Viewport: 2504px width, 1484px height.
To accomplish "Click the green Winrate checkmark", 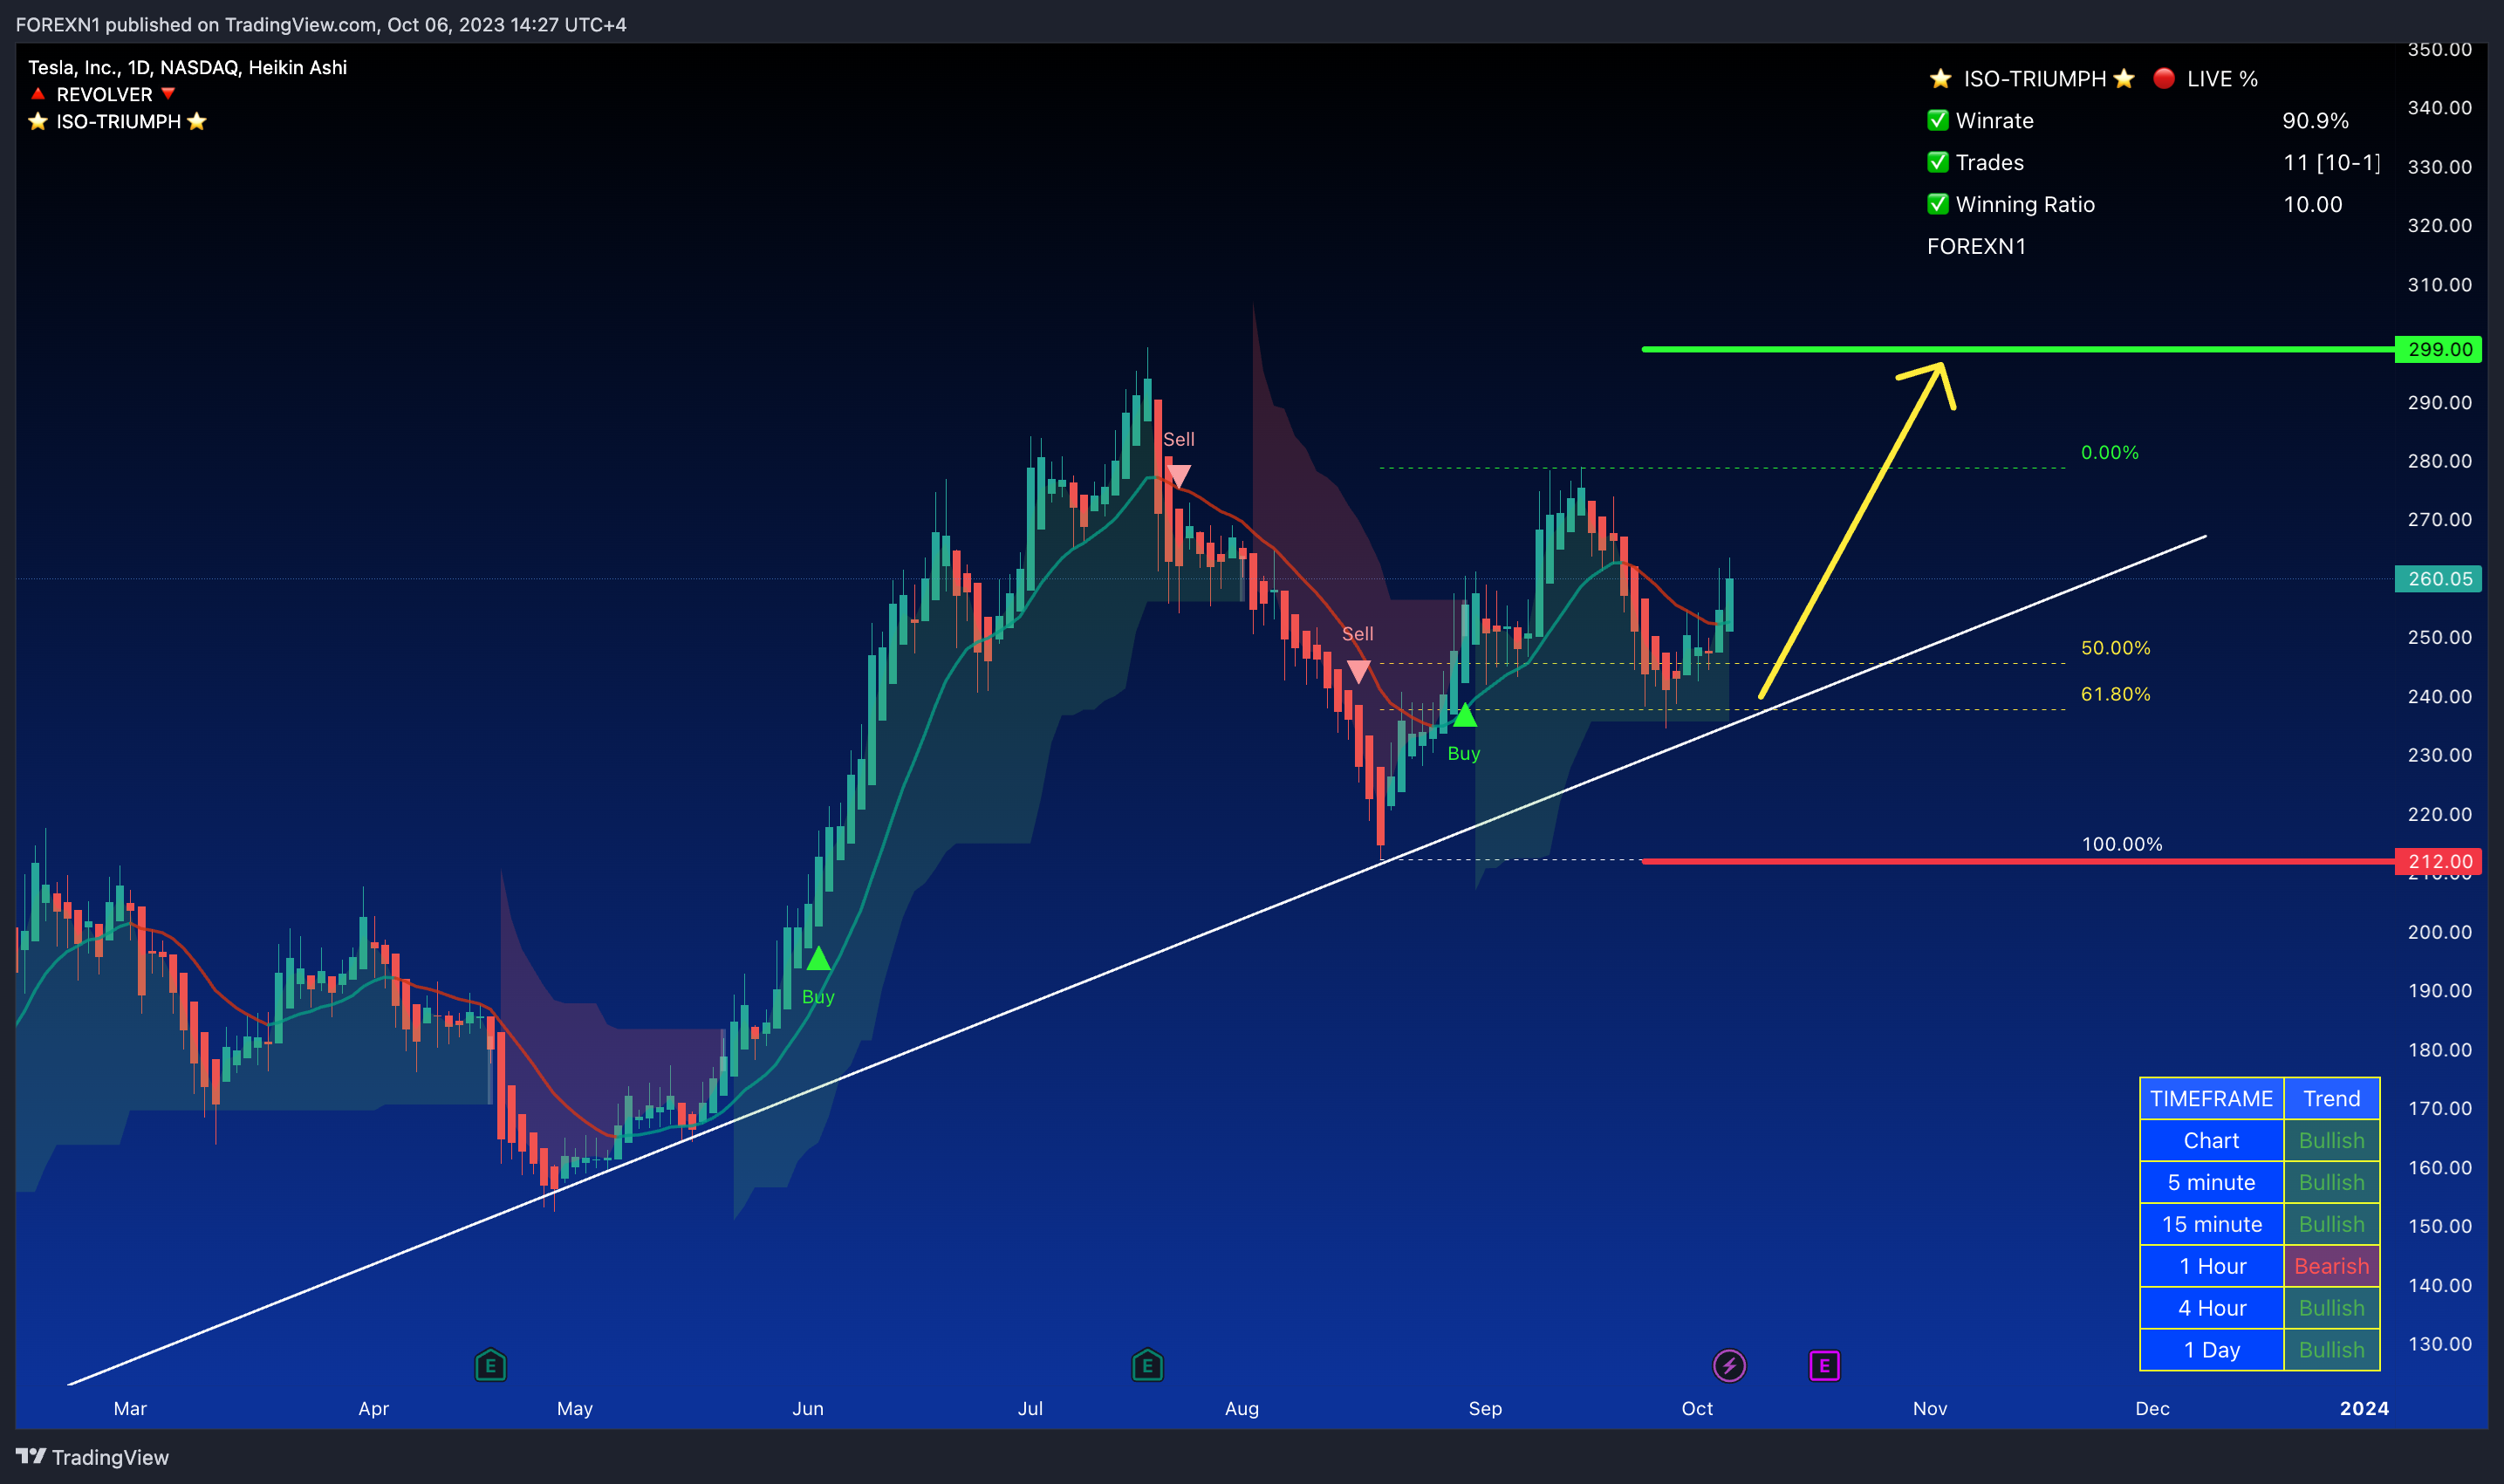I will 1938,120.
